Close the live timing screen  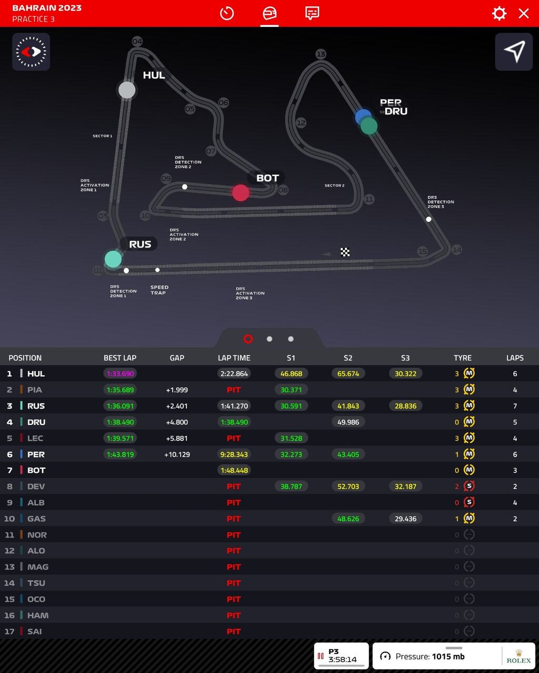click(524, 13)
